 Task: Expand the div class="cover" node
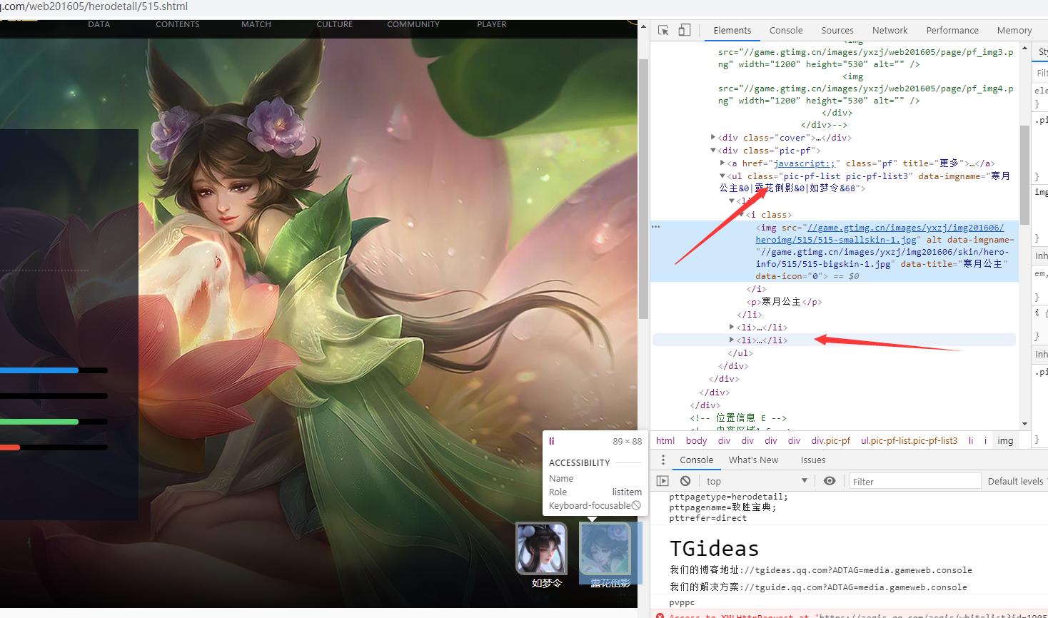click(x=713, y=137)
